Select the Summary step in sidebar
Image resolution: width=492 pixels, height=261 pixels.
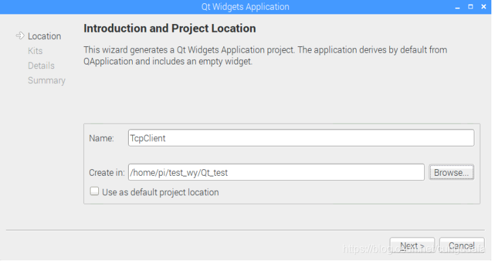click(x=46, y=81)
